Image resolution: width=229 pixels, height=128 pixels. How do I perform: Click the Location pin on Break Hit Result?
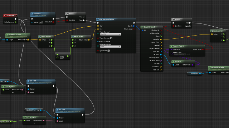161,39
